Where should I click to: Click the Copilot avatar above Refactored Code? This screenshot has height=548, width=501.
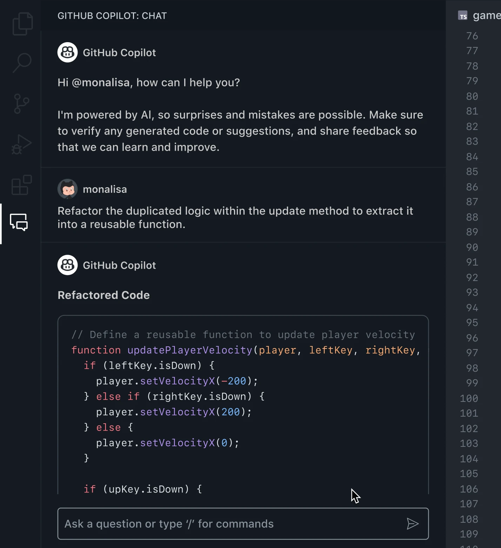pos(67,265)
